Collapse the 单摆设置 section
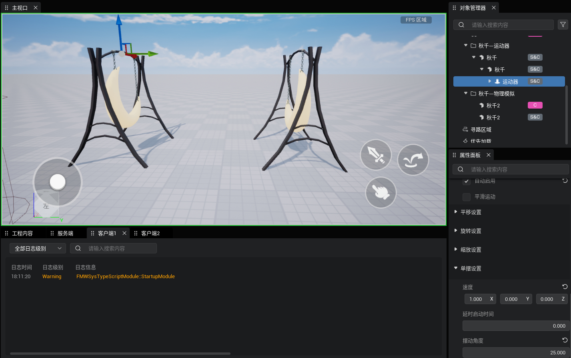The height and width of the screenshot is (358, 571). tap(456, 268)
